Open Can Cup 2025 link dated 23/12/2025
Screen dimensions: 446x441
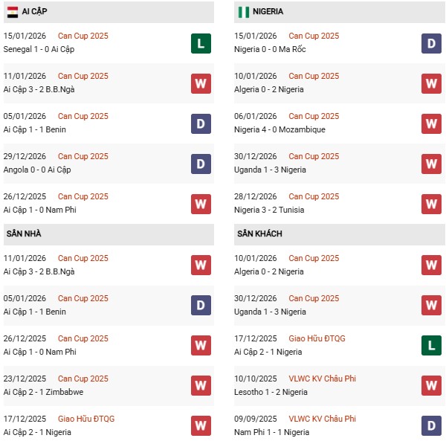[x=83, y=379]
